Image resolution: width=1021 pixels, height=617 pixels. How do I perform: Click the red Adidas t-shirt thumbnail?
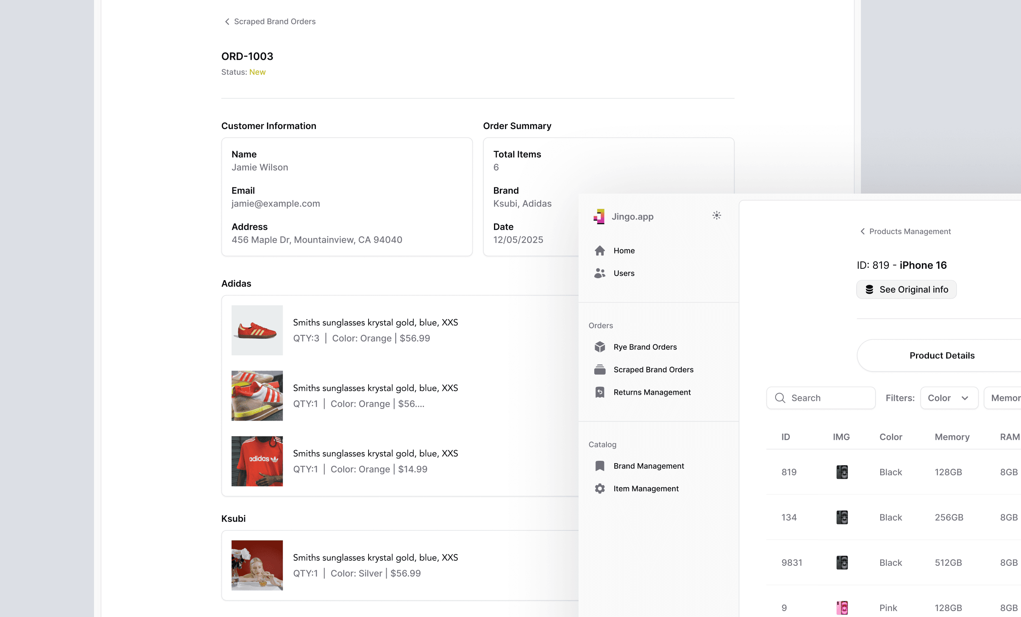pyautogui.click(x=257, y=461)
